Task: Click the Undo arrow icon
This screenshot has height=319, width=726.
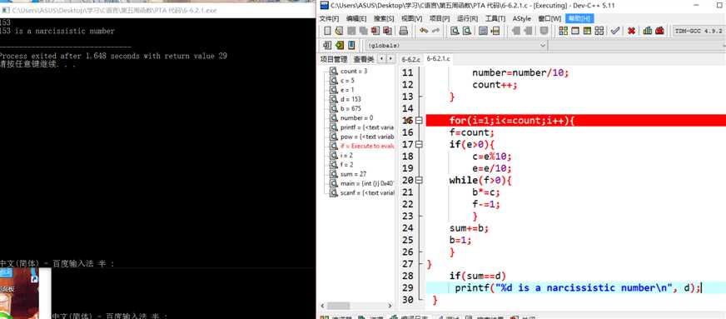Action: click(x=424, y=31)
